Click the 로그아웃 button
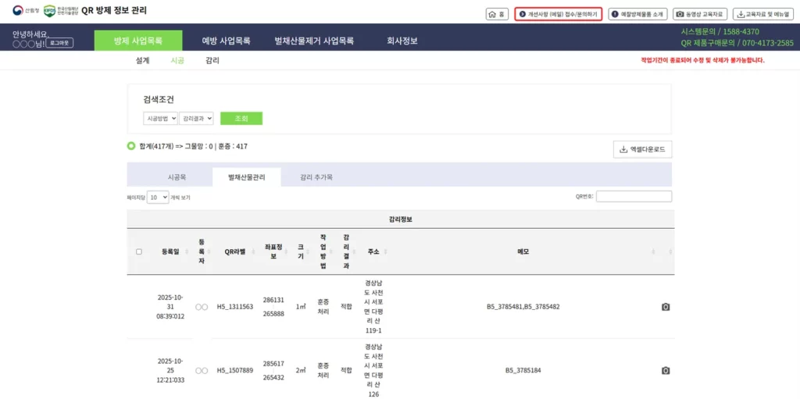 [x=61, y=43]
